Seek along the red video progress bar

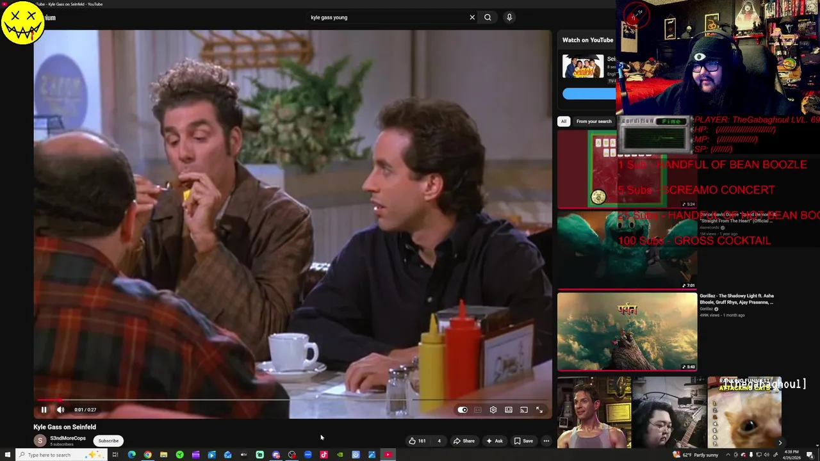point(292,400)
